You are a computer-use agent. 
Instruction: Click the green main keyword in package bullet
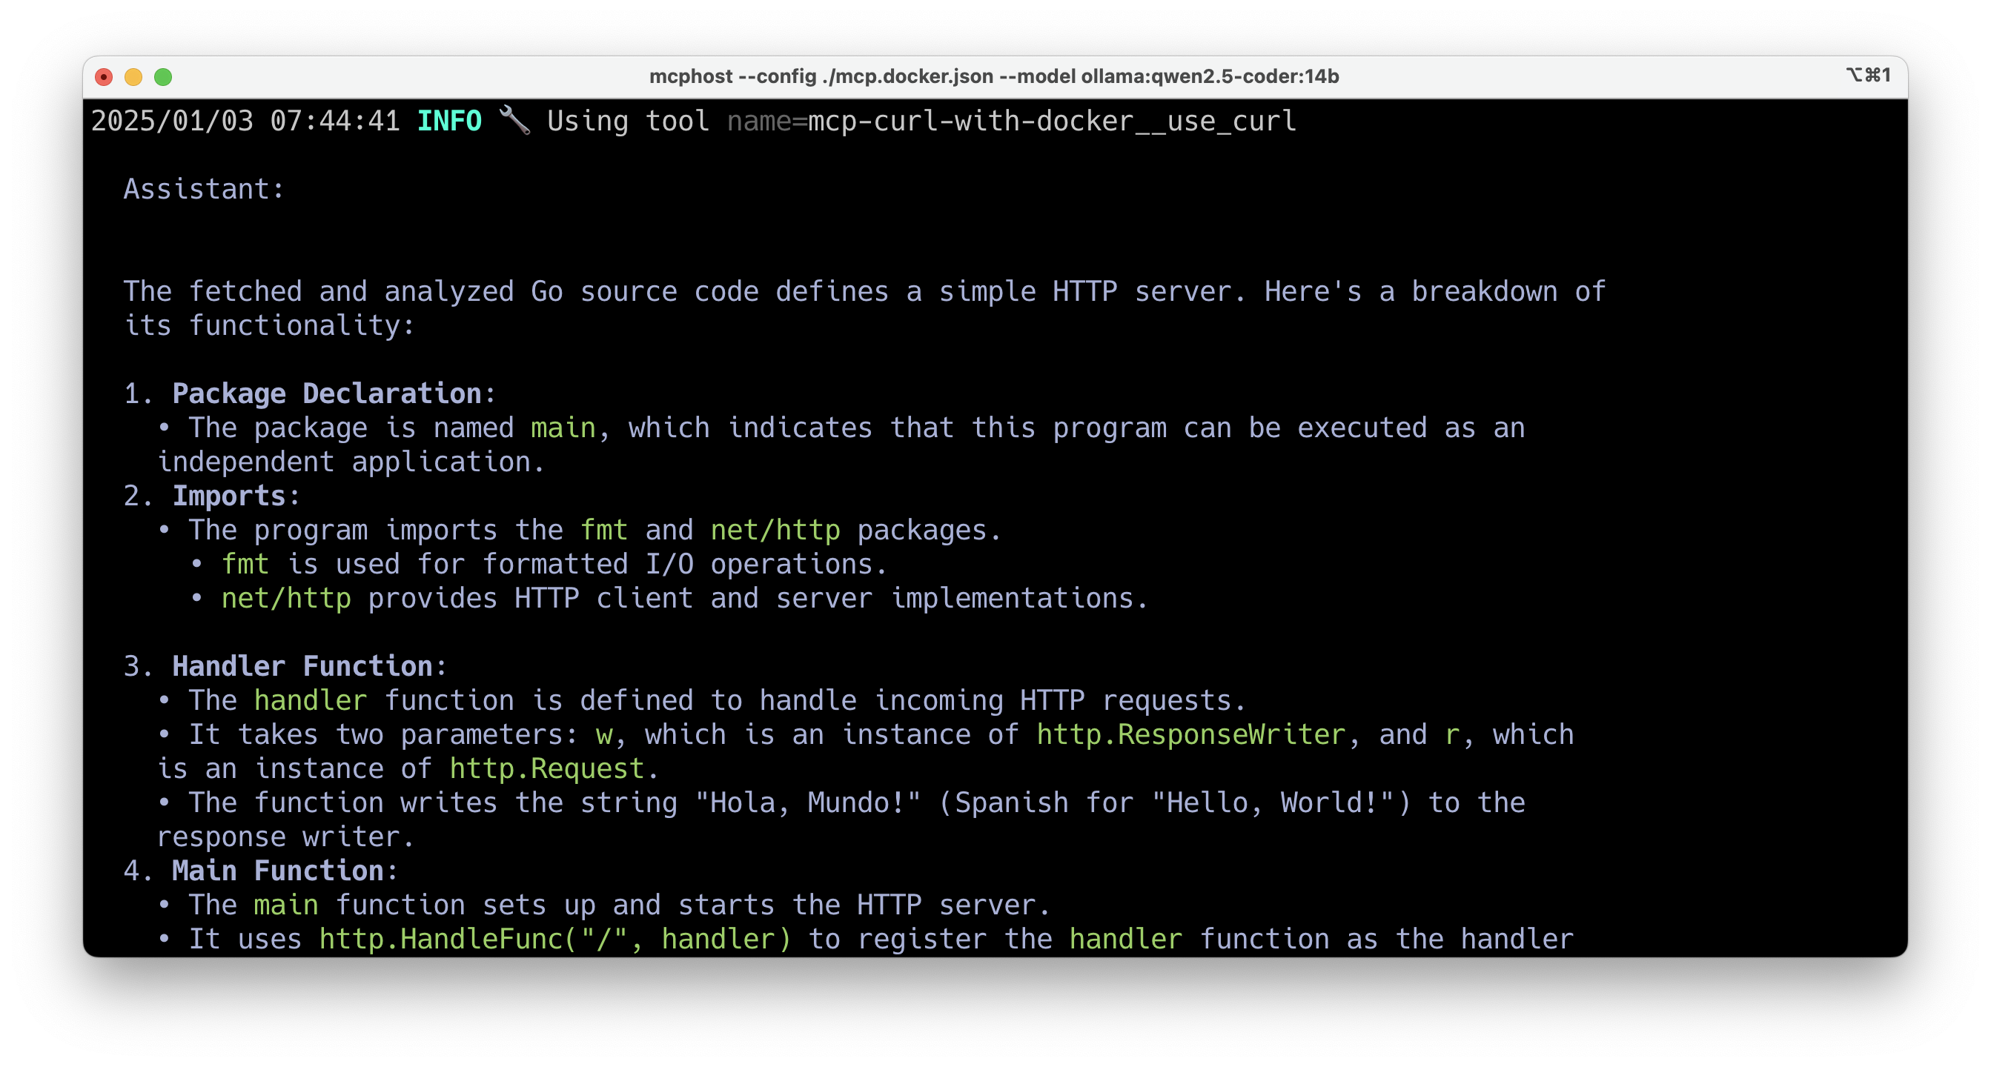click(563, 428)
